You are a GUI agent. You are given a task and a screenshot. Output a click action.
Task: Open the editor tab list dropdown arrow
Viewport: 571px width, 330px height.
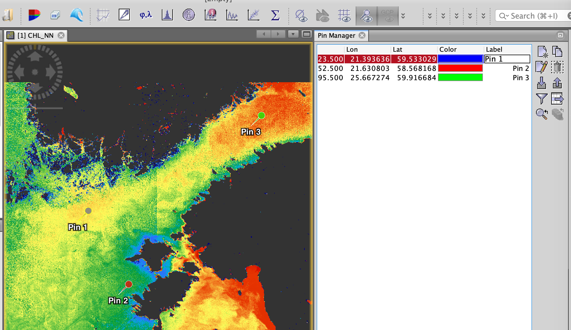coord(293,34)
